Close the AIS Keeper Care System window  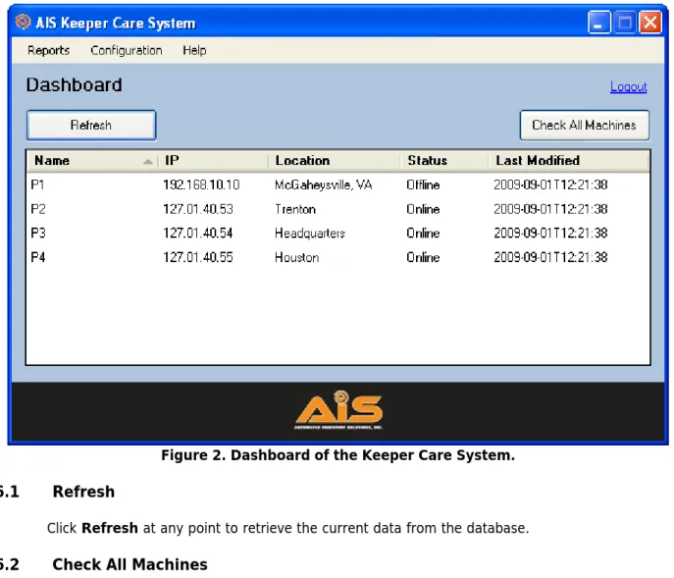[x=650, y=23]
